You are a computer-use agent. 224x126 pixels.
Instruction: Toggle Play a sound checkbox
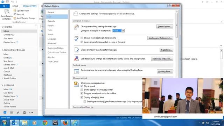click(82, 86)
